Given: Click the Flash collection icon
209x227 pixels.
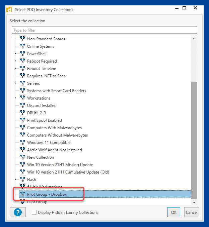Looking at the screenshot, I should click(22, 179).
